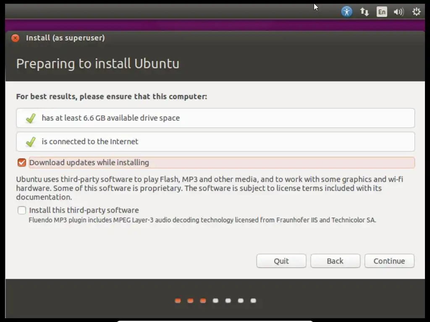Click Continue to proceed with installation

[x=389, y=261]
